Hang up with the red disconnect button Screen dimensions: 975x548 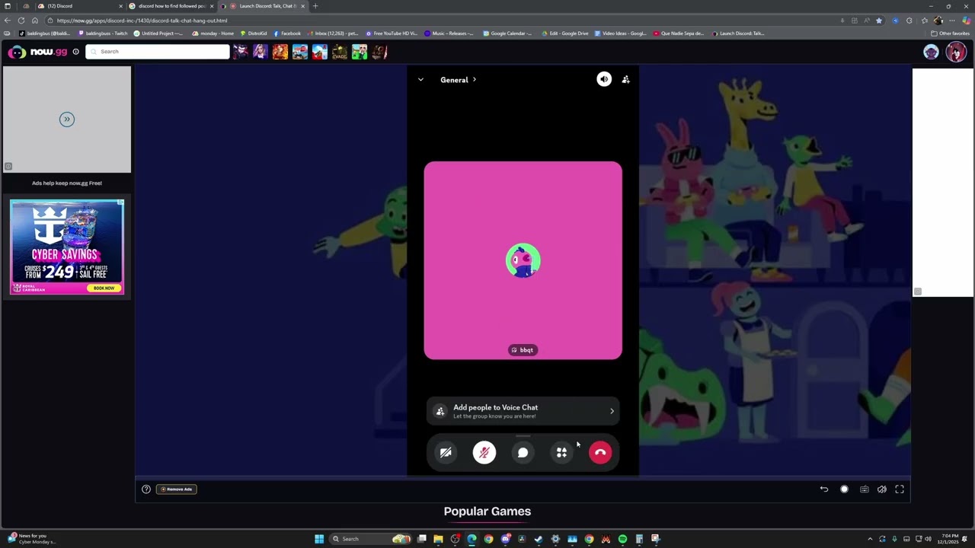coord(600,453)
